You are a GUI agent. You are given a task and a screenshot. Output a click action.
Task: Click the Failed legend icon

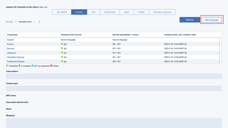[x=51, y=66]
